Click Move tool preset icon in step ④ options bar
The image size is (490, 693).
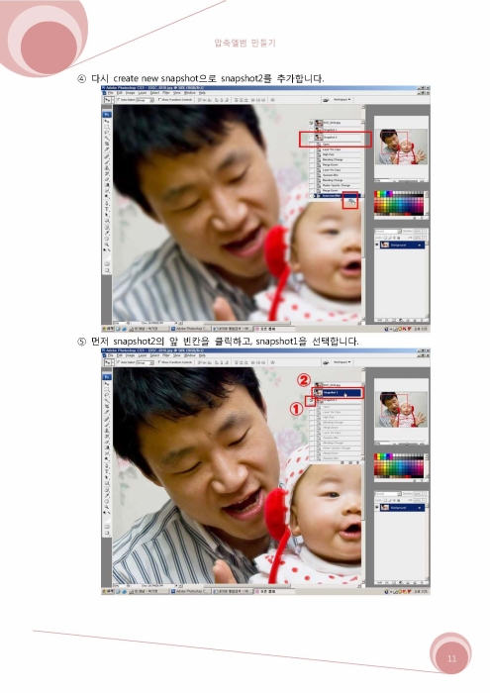pos(107,100)
